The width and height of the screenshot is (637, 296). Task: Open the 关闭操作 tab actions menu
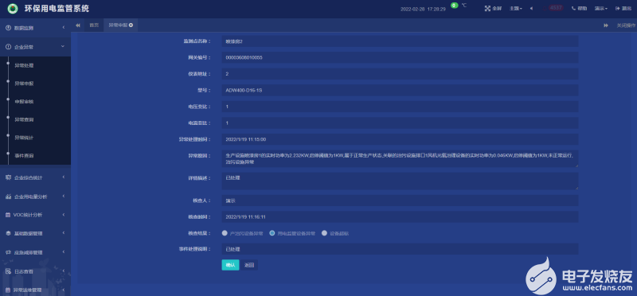pos(626,25)
